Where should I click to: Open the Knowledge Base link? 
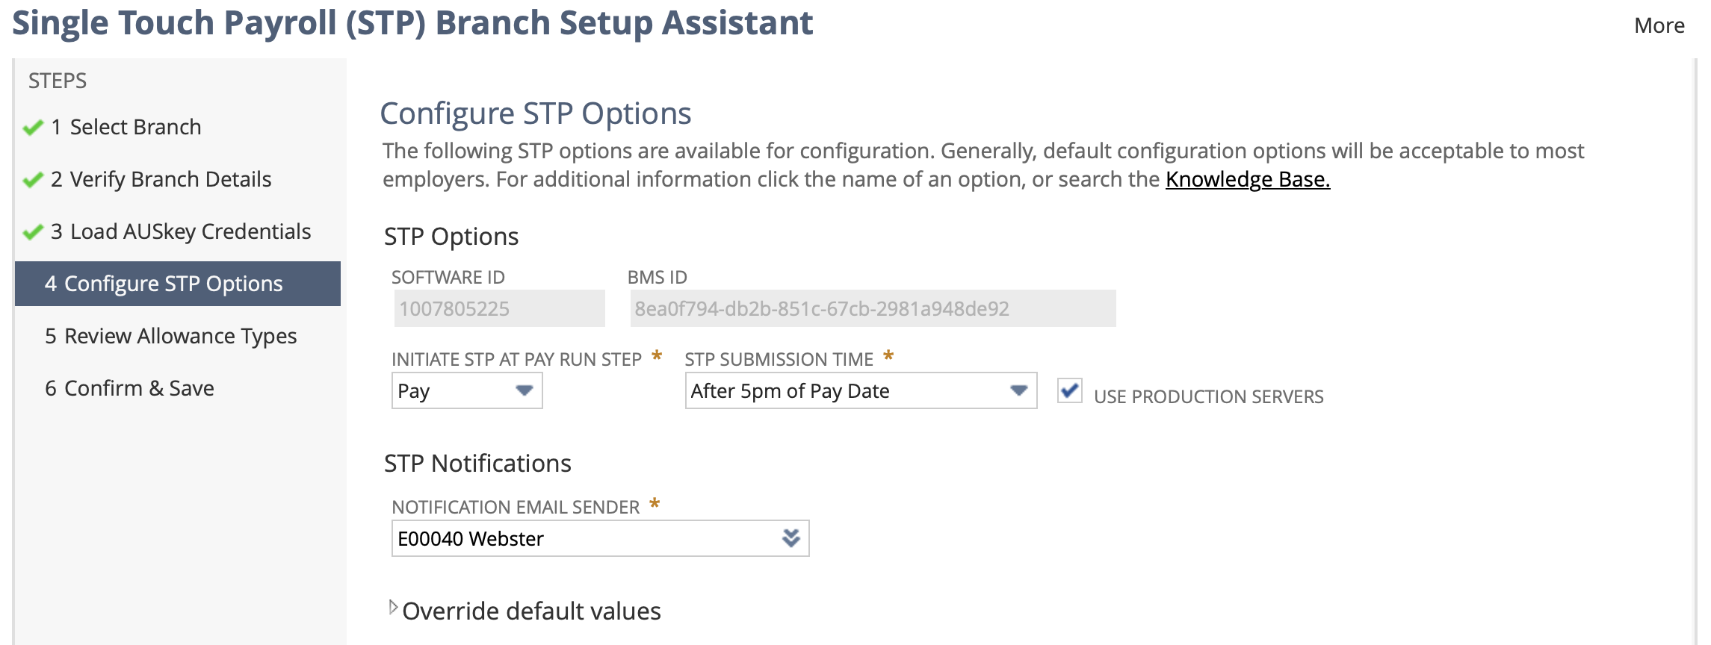pyautogui.click(x=1248, y=178)
